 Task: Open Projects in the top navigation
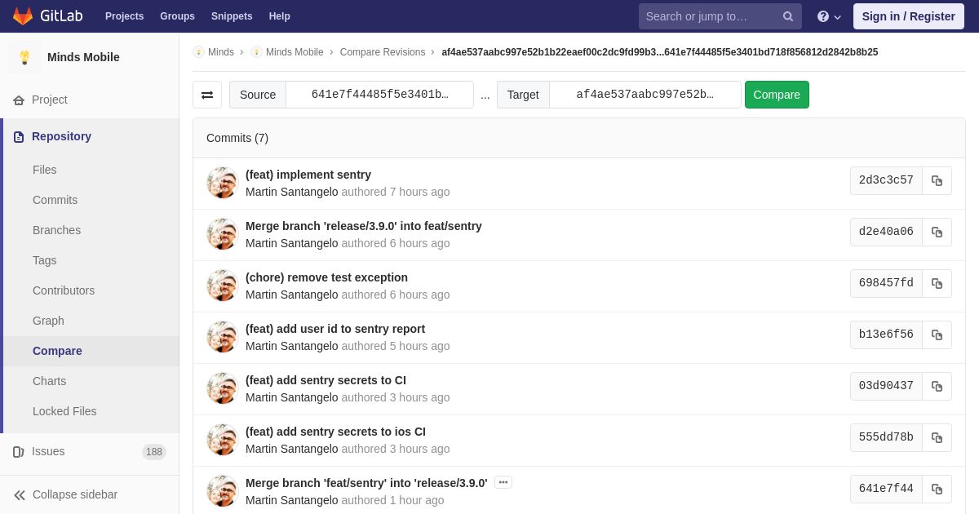(x=124, y=16)
